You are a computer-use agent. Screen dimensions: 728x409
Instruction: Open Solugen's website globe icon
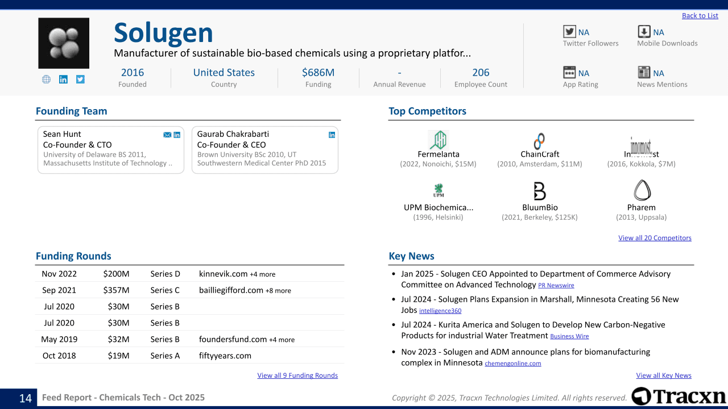[x=47, y=80]
